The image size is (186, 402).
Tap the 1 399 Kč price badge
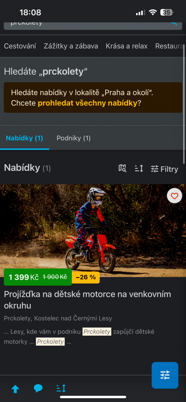(38, 277)
